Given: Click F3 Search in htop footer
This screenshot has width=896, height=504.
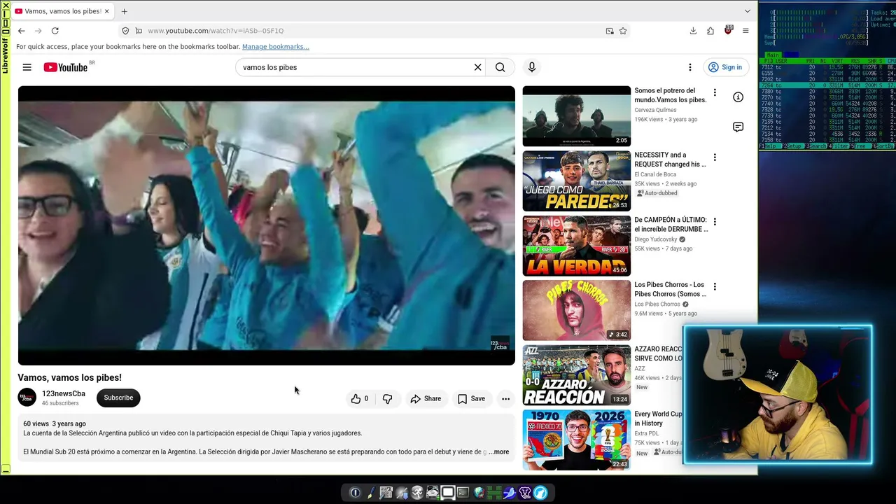Looking at the screenshot, I should coord(817,146).
